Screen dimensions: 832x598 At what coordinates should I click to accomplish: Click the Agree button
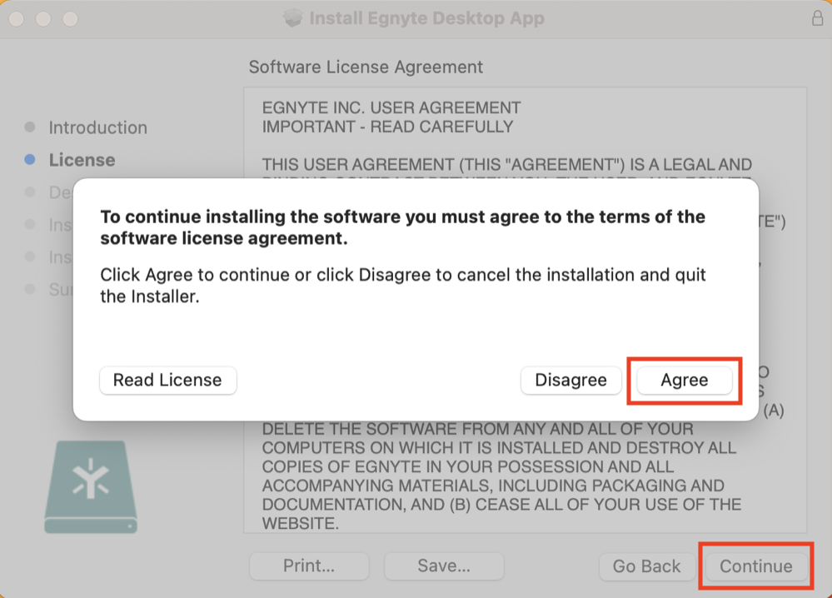coord(684,380)
